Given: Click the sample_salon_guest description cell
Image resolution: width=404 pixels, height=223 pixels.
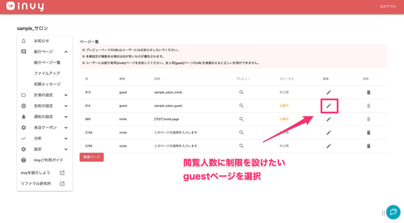Looking at the screenshot, I should tap(168, 106).
